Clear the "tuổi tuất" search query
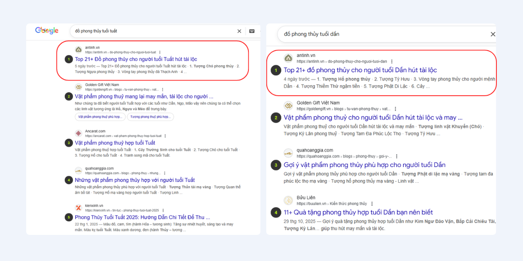523x261 pixels. pyautogui.click(x=239, y=31)
